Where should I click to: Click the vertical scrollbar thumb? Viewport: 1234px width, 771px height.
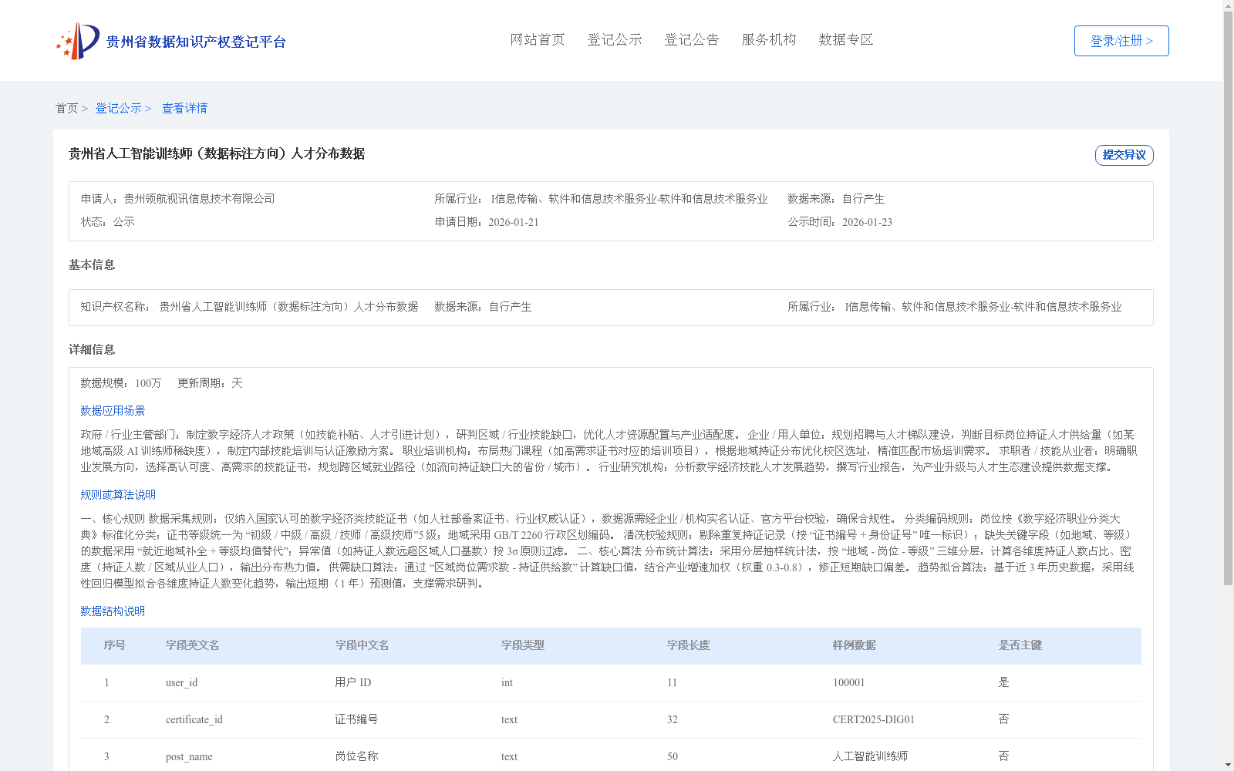1229,300
